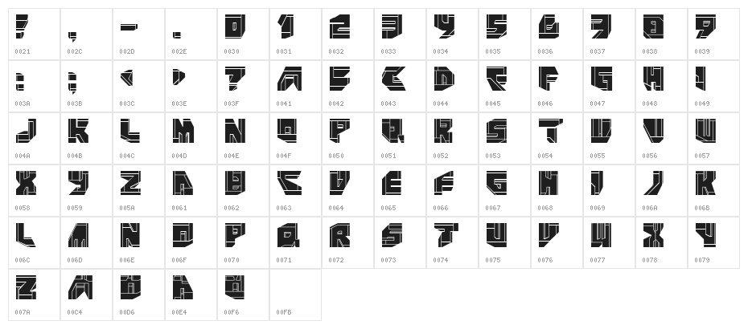The height and width of the screenshot is (329, 748).
Task: Choose the uppercase A glyph 0041
Action: 286,79
